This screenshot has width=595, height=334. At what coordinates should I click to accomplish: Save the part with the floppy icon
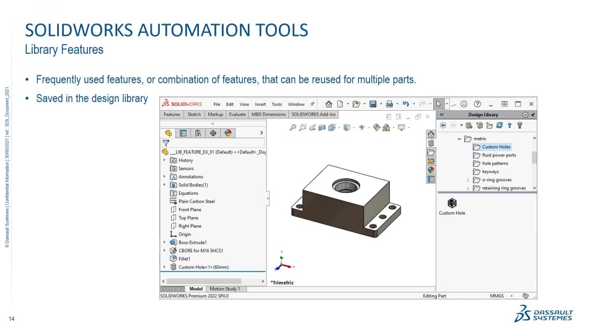pyautogui.click(x=373, y=104)
